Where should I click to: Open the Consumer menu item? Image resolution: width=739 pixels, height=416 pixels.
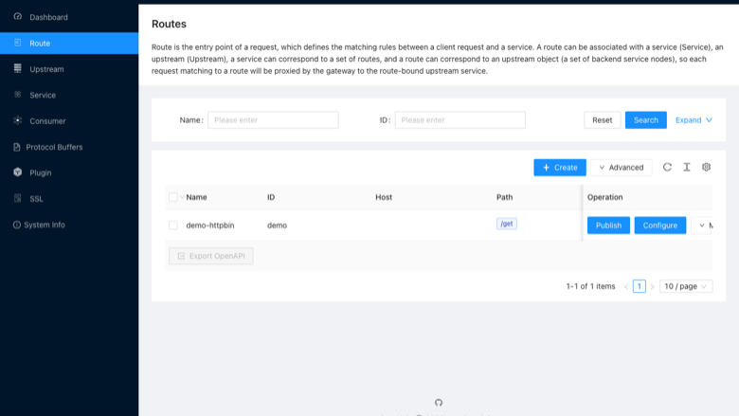tap(47, 120)
